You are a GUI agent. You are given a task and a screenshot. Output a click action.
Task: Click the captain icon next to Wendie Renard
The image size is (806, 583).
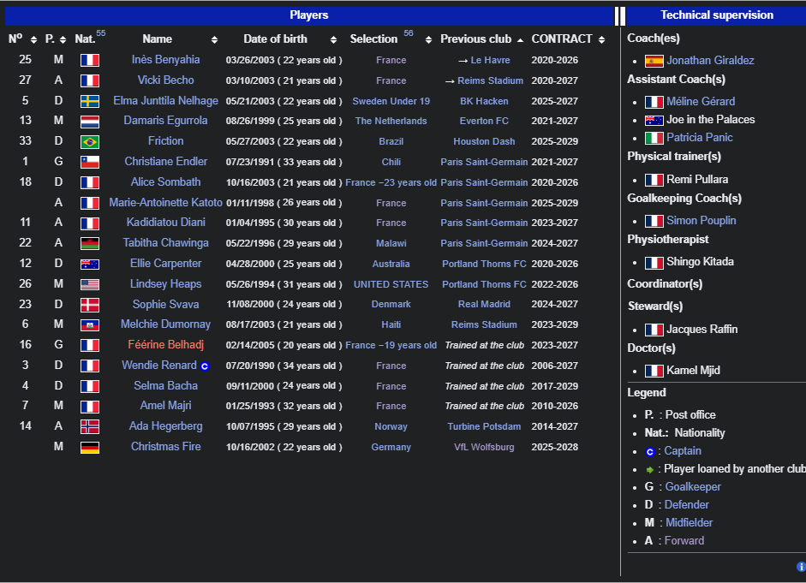pyautogui.click(x=205, y=366)
